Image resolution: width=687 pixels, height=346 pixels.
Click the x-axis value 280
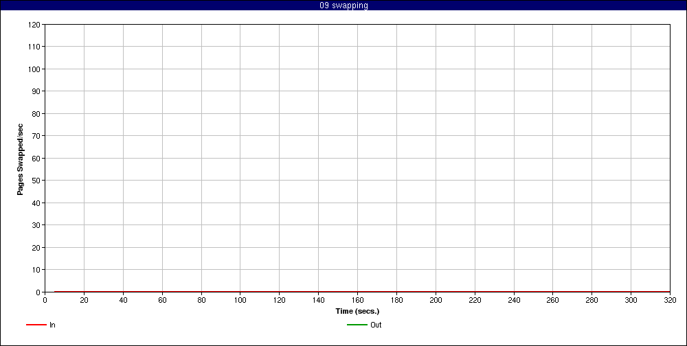click(x=592, y=300)
